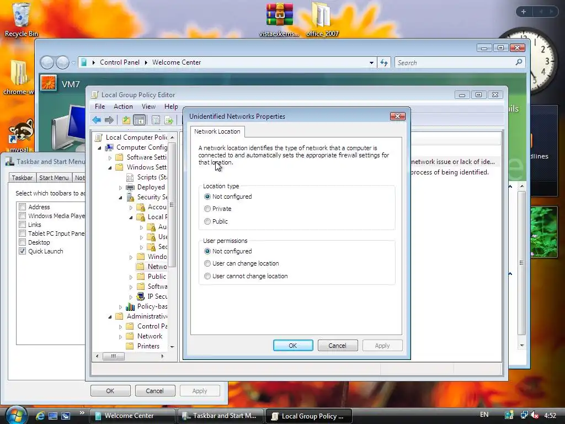Viewport: 565px width, 424px height.
Task: Click Cancel in Taskbar and Start Menu dialog
Action: (155, 391)
